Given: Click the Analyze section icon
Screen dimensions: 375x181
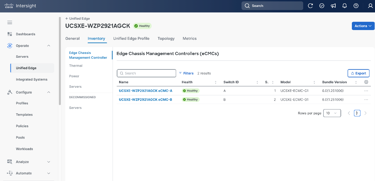Looking at the screenshot, I should coord(10,162).
